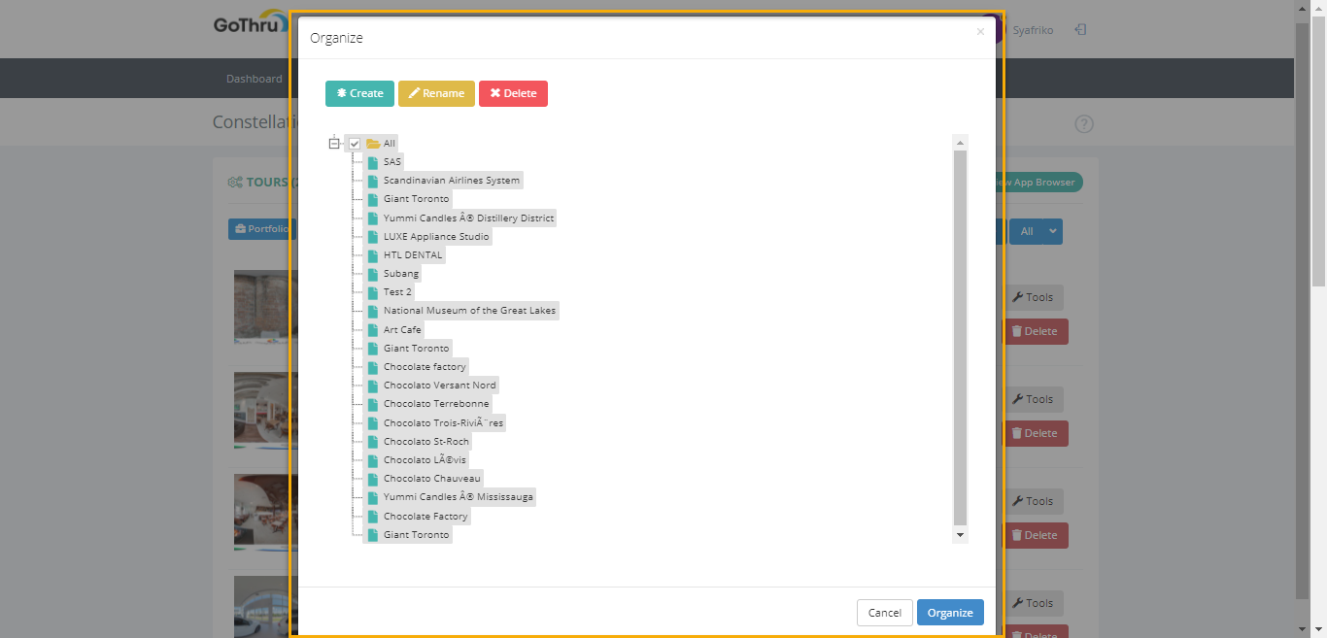Collapse the All folder tree node
The width and height of the screenshot is (1327, 638).
(x=334, y=144)
